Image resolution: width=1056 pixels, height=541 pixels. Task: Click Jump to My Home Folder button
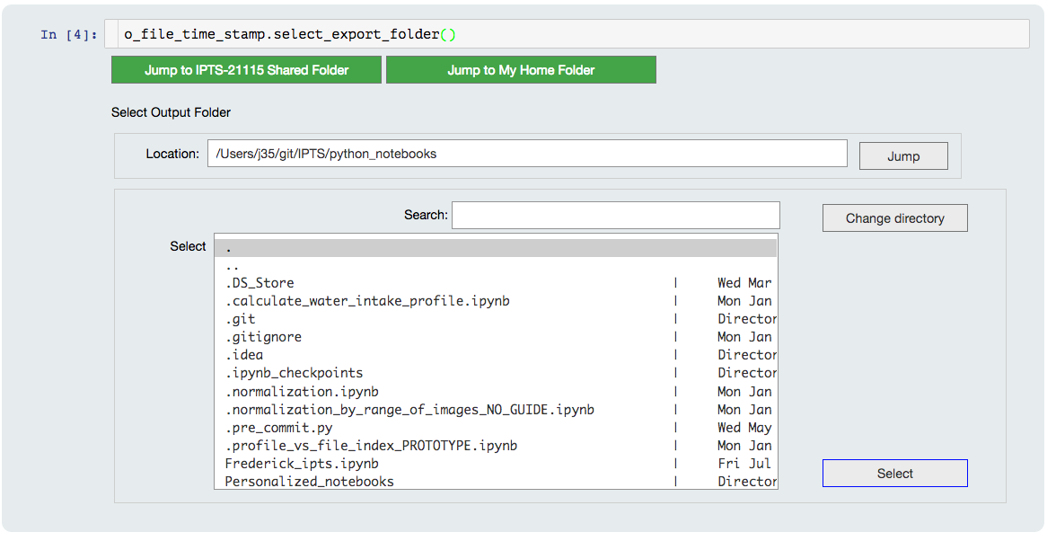tap(521, 70)
